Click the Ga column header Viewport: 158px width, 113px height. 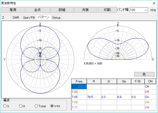tap(124, 81)
